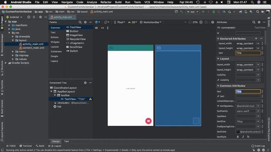Collapse Common Attributes section
The image size is (271, 152).
218,86
